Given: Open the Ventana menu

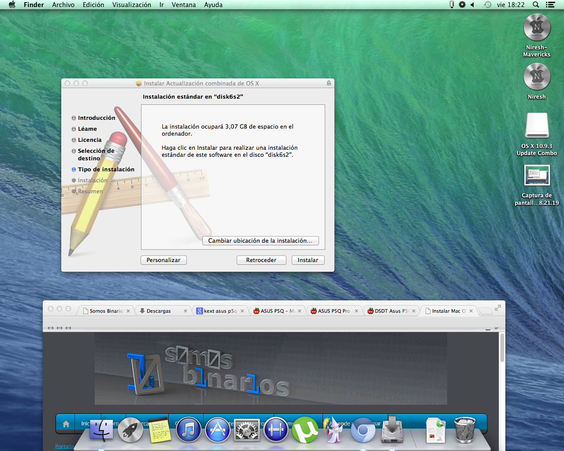Looking at the screenshot, I should coord(184,5).
